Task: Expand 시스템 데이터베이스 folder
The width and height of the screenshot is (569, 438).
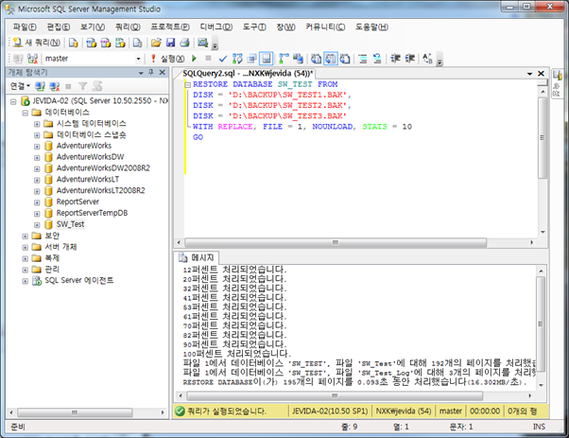Action: [x=37, y=124]
